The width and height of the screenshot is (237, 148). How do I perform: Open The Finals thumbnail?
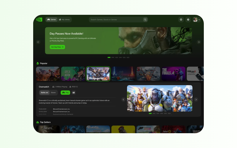click(x=174, y=74)
